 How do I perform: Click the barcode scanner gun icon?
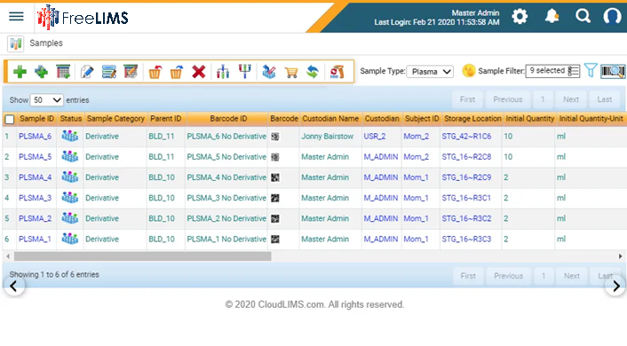pos(337,72)
